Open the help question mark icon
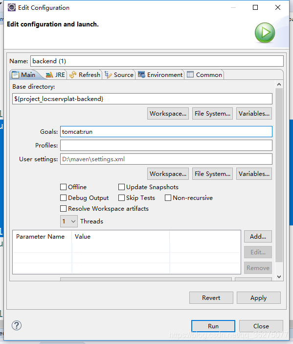Screen dimensions: 293x344 pyautogui.click(x=17, y=325)
